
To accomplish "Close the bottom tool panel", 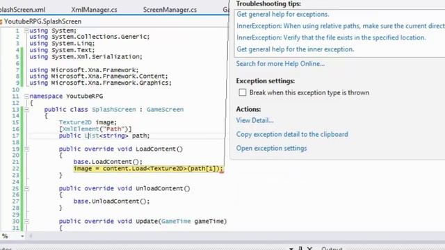I will [x=309, y=249].
